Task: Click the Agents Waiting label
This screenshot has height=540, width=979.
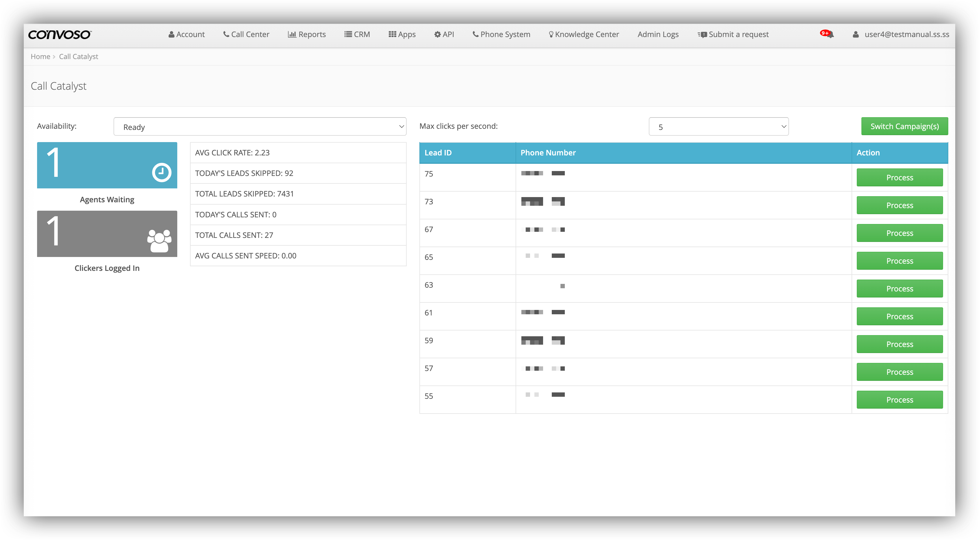Action: (107, 200)
